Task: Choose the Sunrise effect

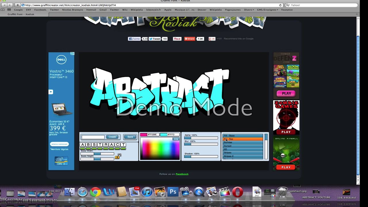Action: [243, 143]
